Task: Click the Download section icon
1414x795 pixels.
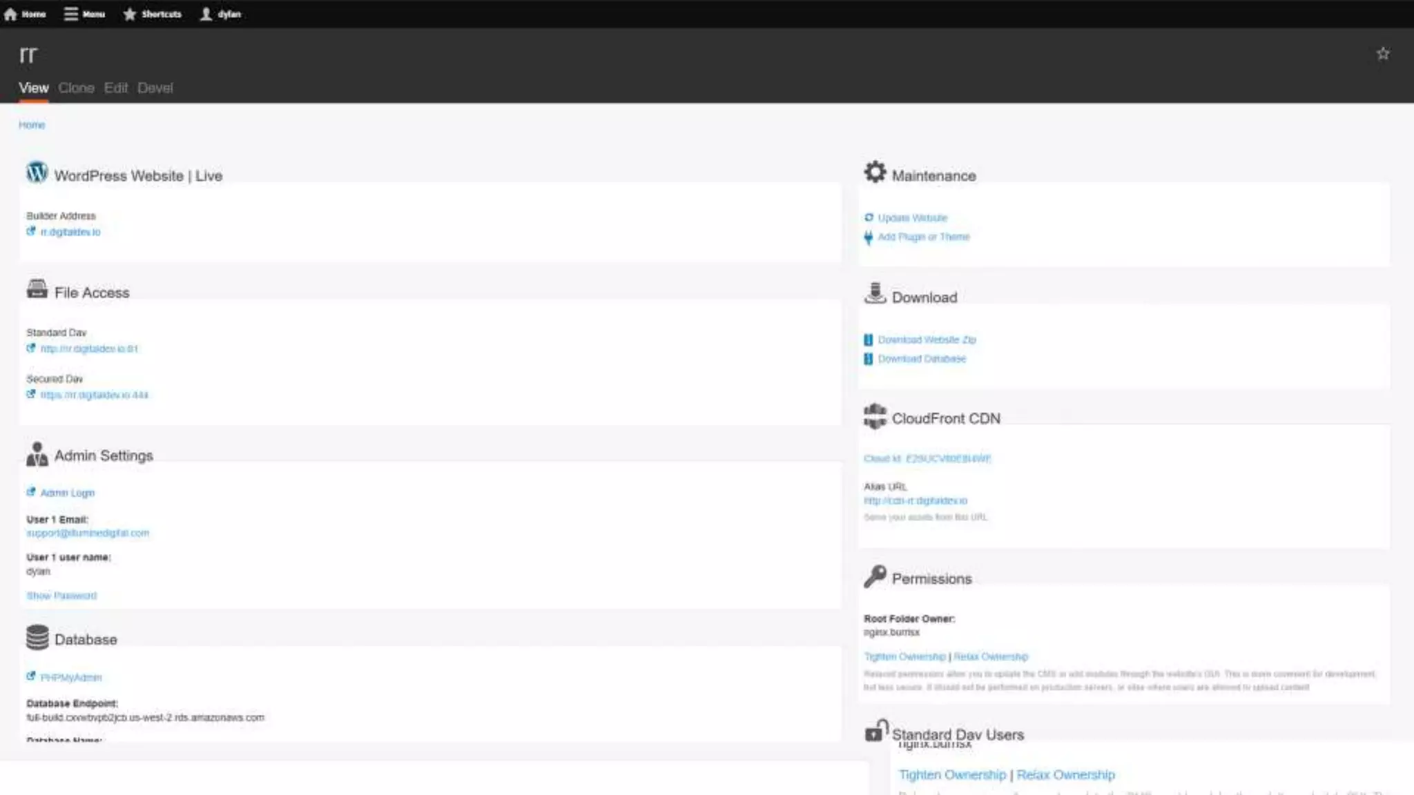Action: (x=875, y=294)
